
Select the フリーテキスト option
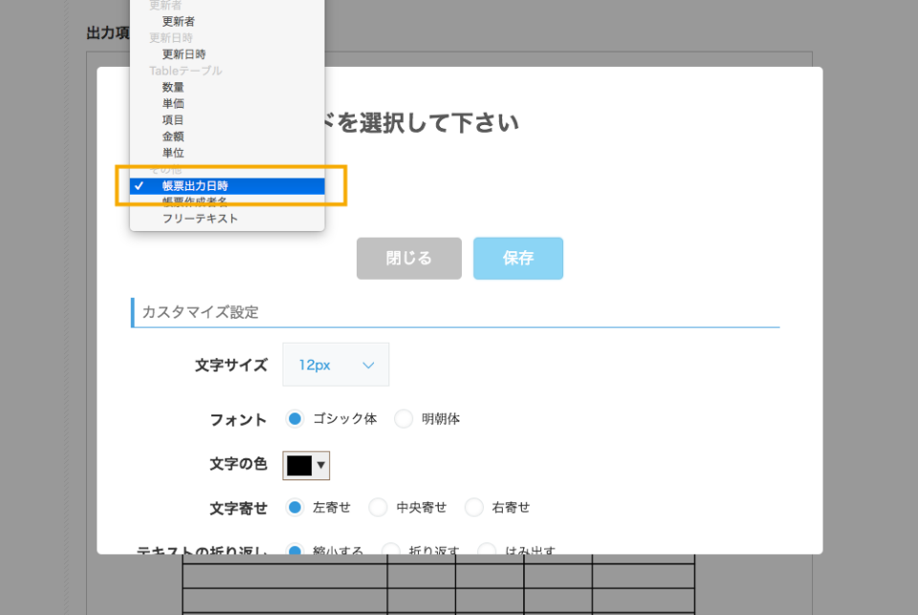pyautogui.click(x=200, y=219)
